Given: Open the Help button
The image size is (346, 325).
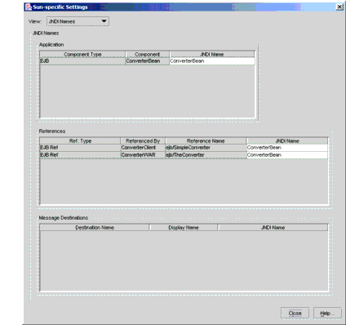Looking at the screenshot, I should click(327, 313).
